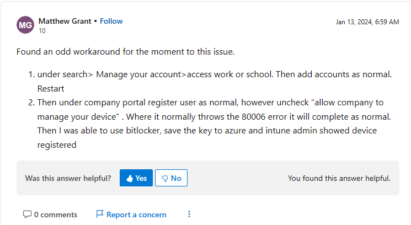Click 'You found this answer helpful' message

[339, 178]
